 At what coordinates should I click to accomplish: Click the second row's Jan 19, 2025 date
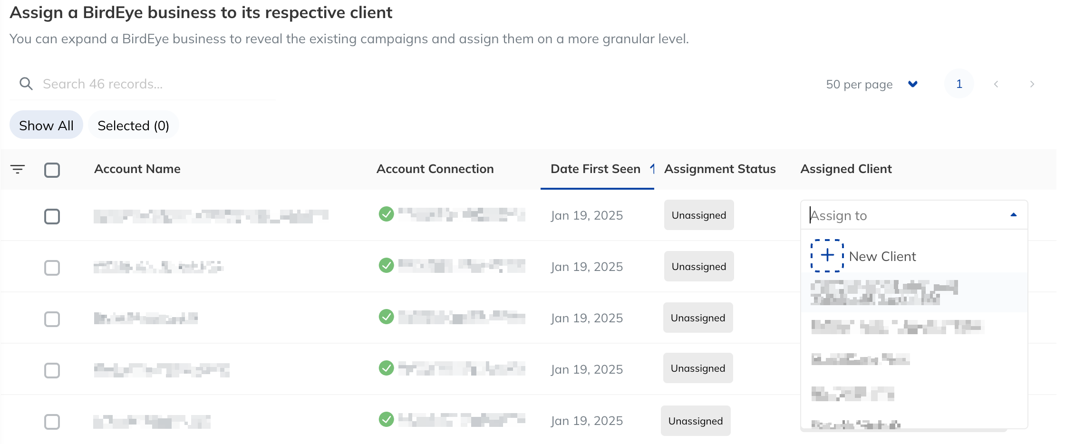click(x=587, y=267)
